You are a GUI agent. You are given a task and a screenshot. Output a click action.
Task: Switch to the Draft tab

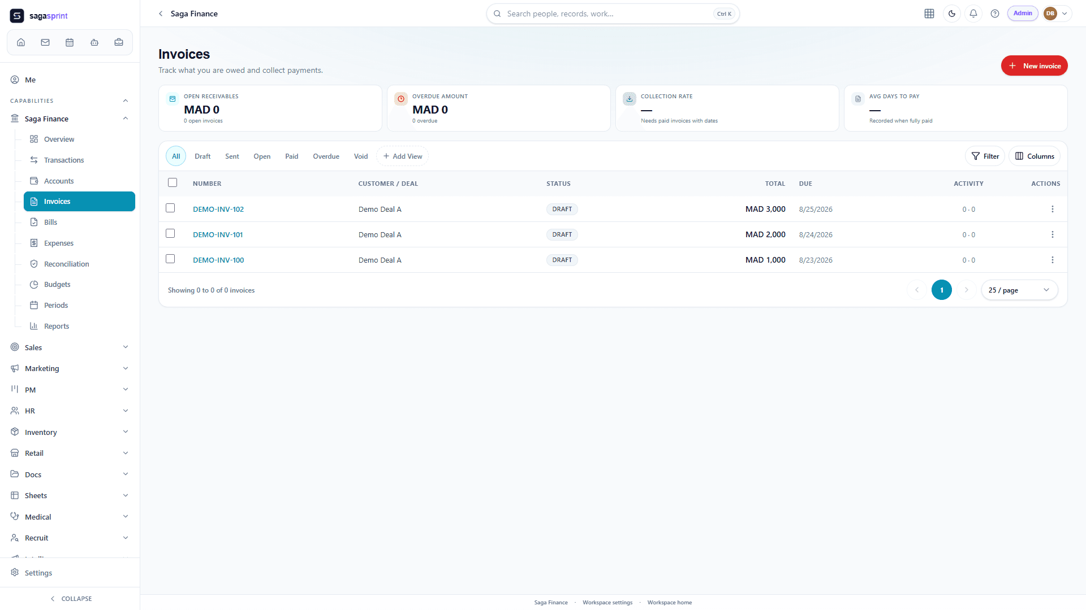pos(202,156)
